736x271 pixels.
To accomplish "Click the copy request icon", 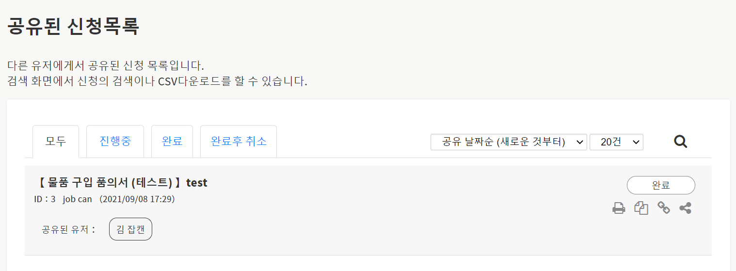I will click(x=641, y=208).
